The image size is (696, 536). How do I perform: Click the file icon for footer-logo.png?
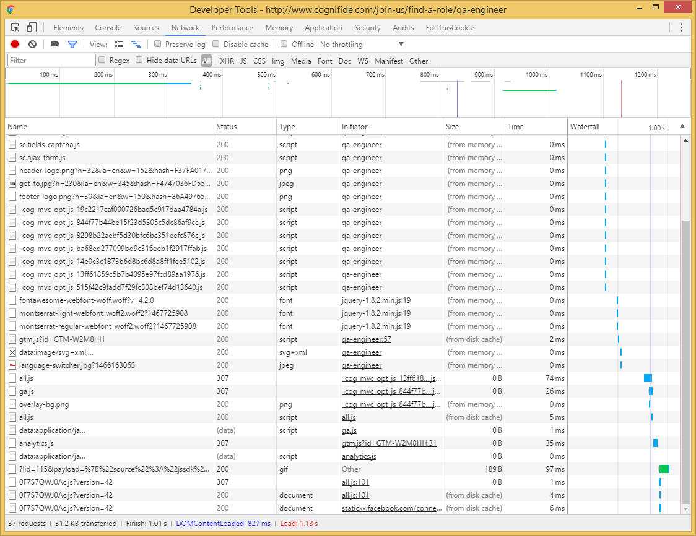click(12, 197)
